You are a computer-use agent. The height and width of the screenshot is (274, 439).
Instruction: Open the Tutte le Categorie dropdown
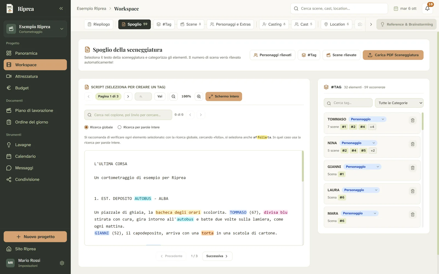pyautogui.click(x=399, y=103)
